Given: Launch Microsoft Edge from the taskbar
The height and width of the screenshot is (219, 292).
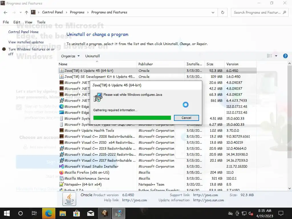Looking at the screenshot, I should 48,213.
